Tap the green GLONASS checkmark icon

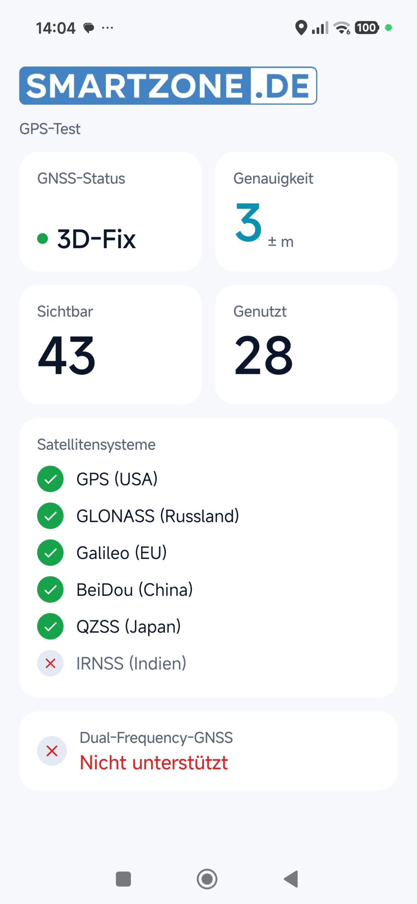coord(50,516)
